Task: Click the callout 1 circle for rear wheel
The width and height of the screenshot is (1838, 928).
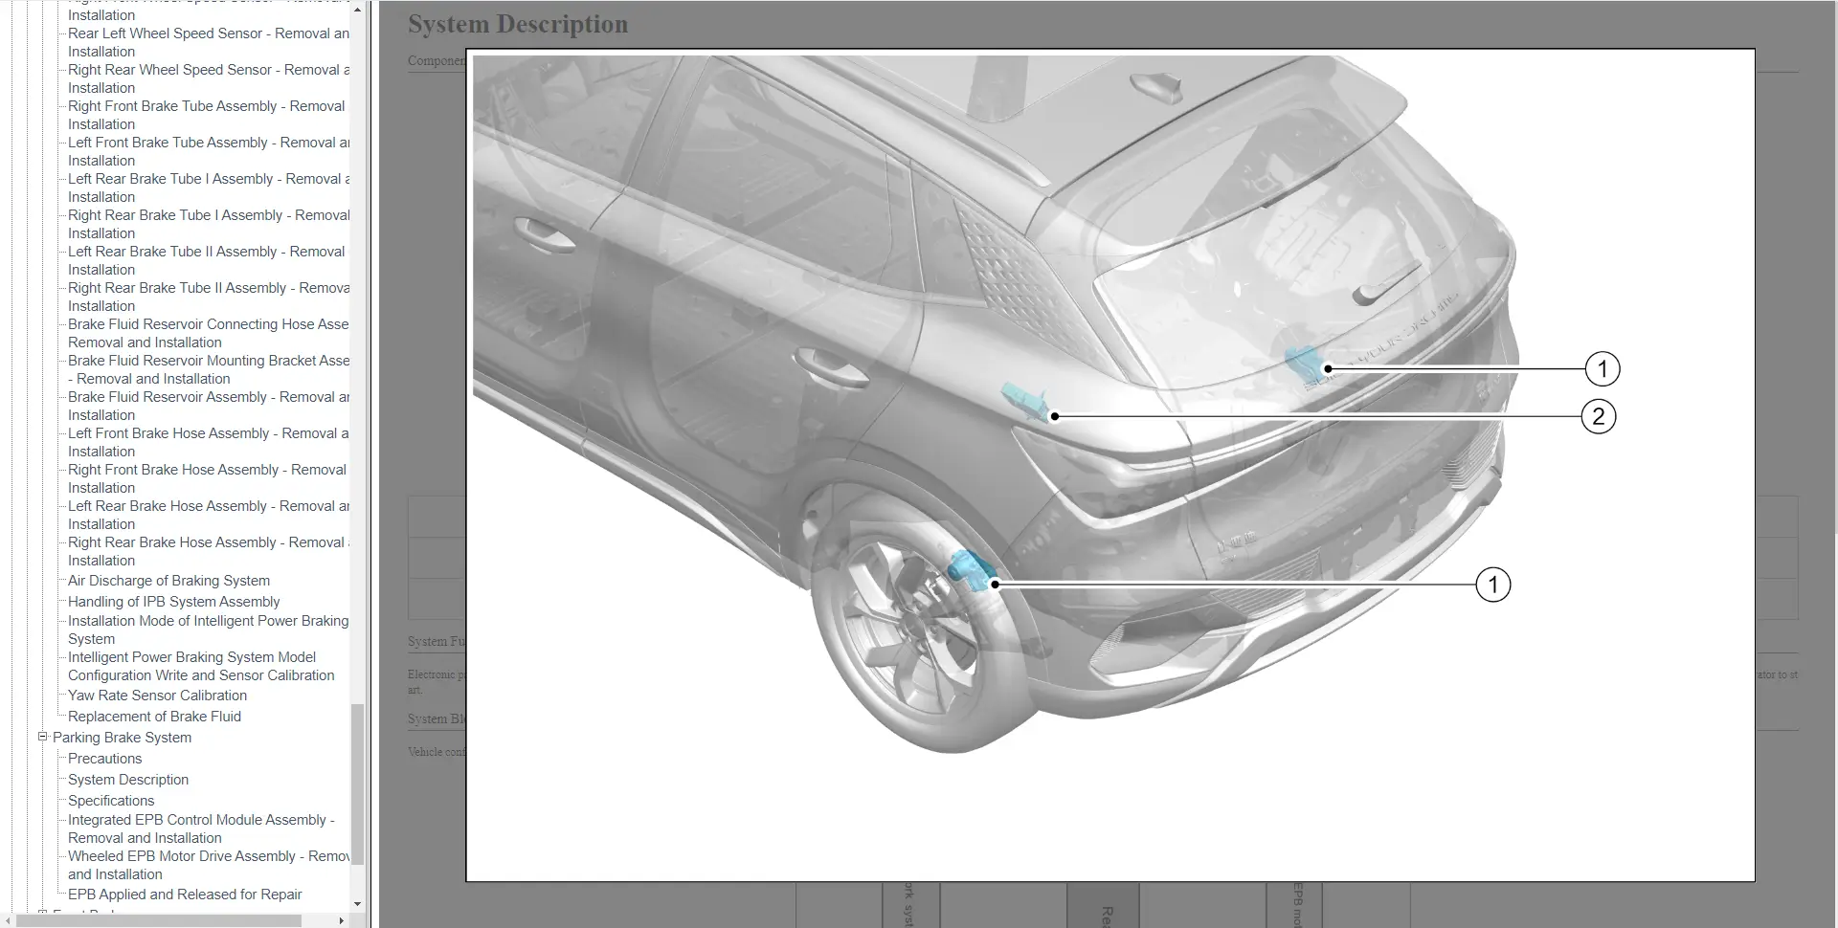Action: 1492,585
